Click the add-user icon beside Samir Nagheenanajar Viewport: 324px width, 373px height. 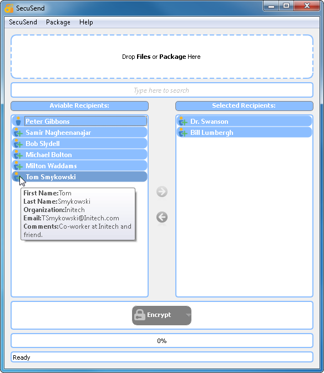click(x=18, y=133)
